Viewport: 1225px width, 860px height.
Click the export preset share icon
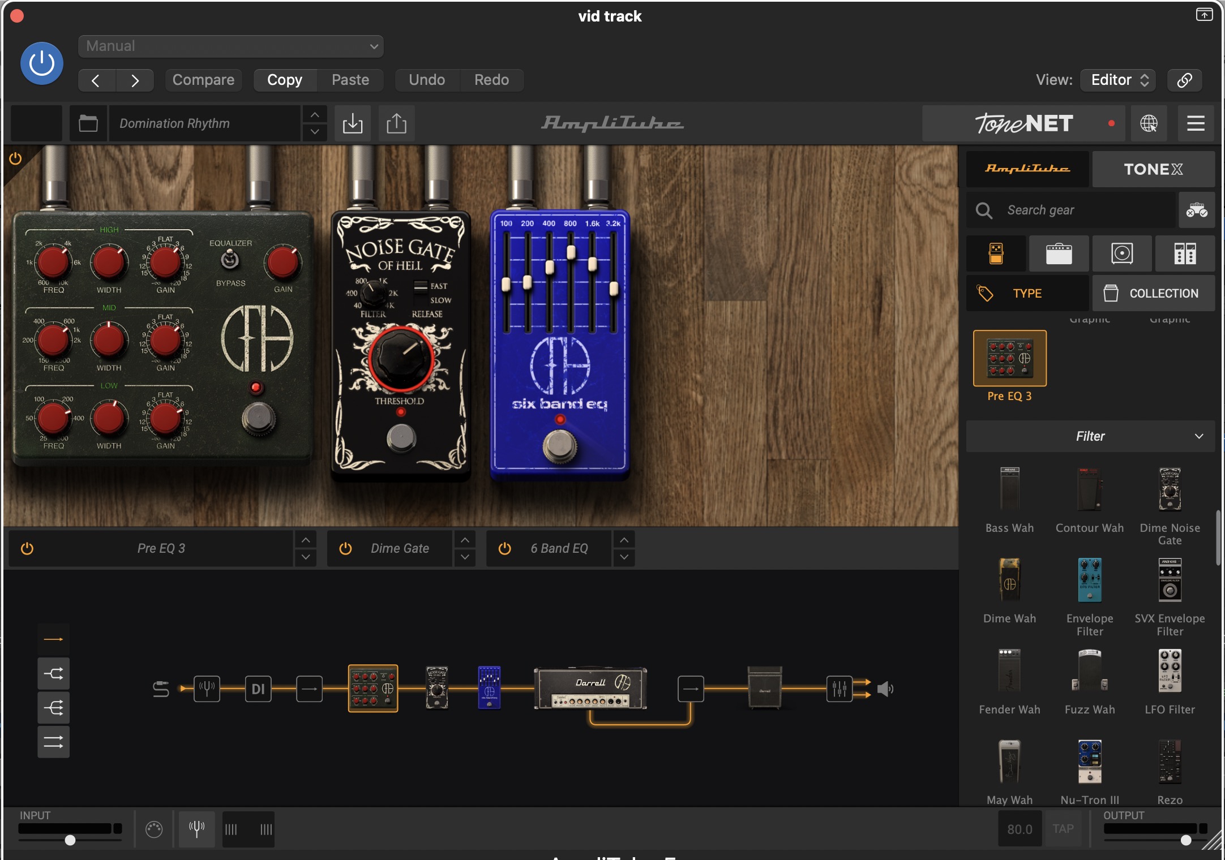click(396, 123)
